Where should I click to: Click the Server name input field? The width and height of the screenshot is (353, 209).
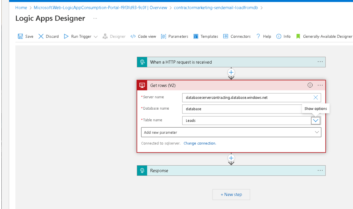point(252,98)
